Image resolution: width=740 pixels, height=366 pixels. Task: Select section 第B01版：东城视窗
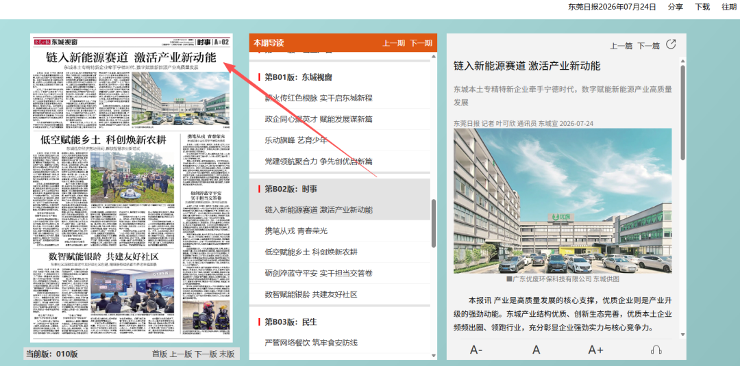coord(298,77)
